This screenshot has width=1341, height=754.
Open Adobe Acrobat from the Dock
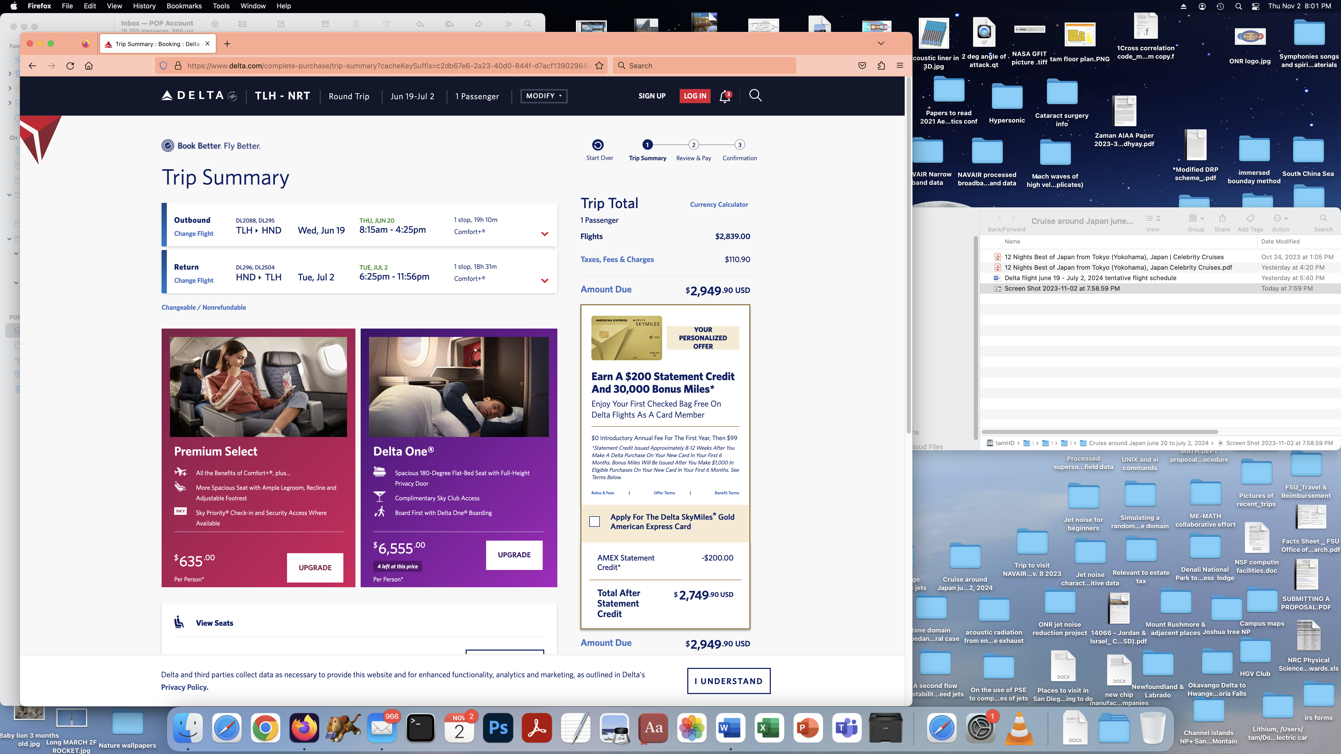click(x=537, y=728)
